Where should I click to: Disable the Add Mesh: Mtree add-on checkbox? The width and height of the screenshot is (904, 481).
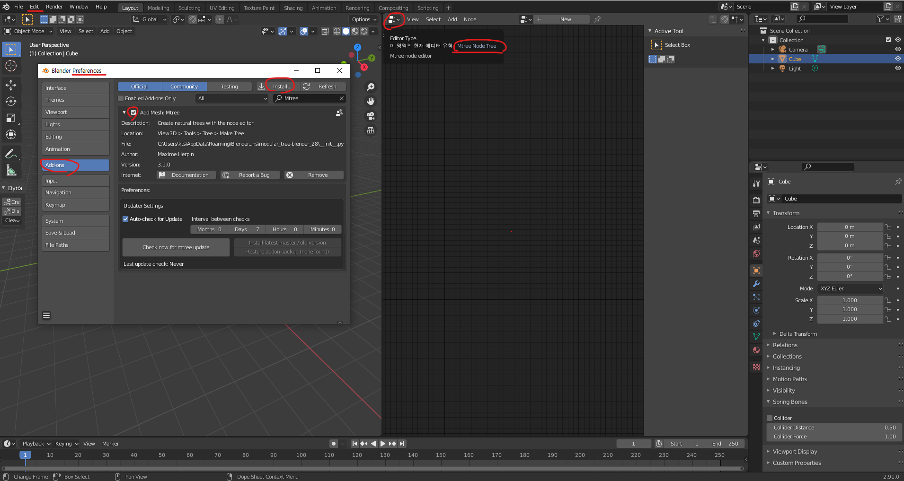(x=133, y=113)
